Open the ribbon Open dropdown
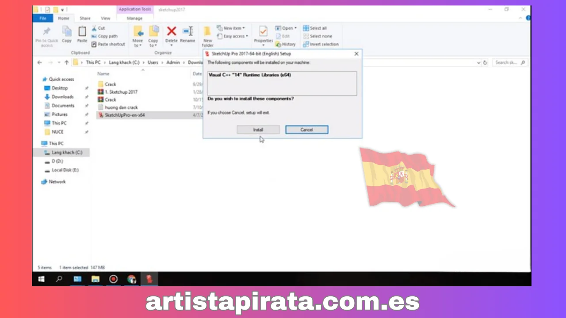 (x=286, y=28)
